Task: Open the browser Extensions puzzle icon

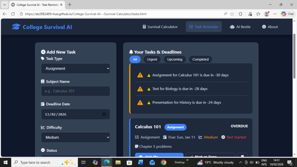Action: (x=241, y=14)
